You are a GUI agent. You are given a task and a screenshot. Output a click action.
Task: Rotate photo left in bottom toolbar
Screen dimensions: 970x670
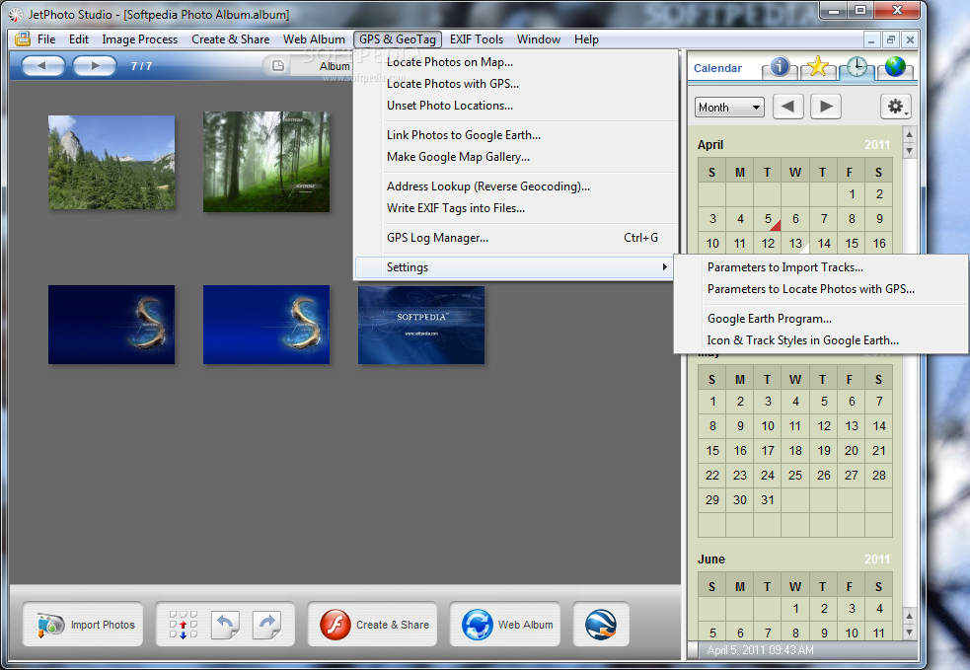[226, 625]
